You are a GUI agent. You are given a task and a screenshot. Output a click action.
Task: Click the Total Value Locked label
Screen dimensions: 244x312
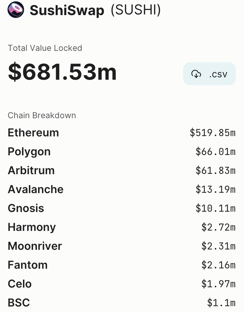point(45,48)
